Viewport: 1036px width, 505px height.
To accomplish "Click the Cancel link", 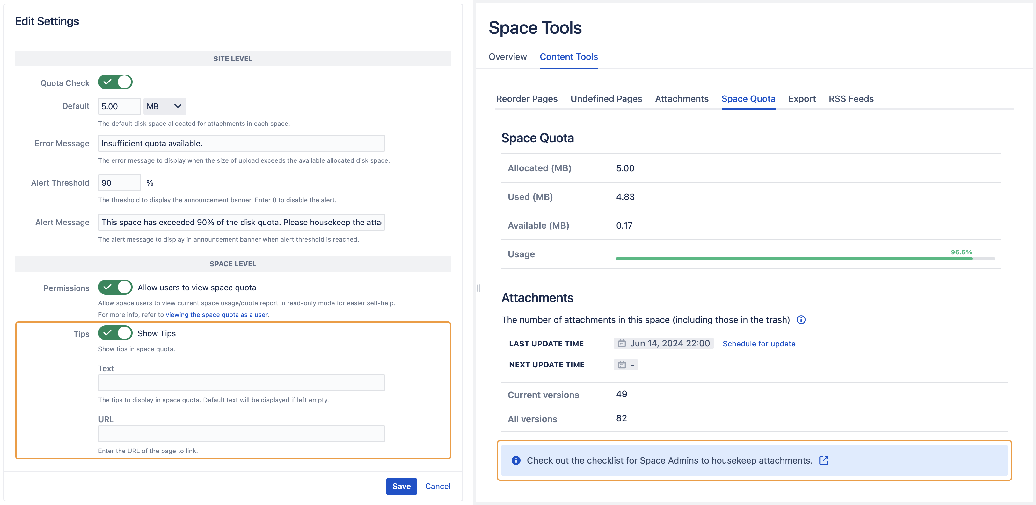I will click(438, 486).
